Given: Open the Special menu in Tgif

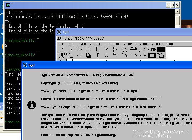Looking at the screenshot, I should (x=158, y=44).
